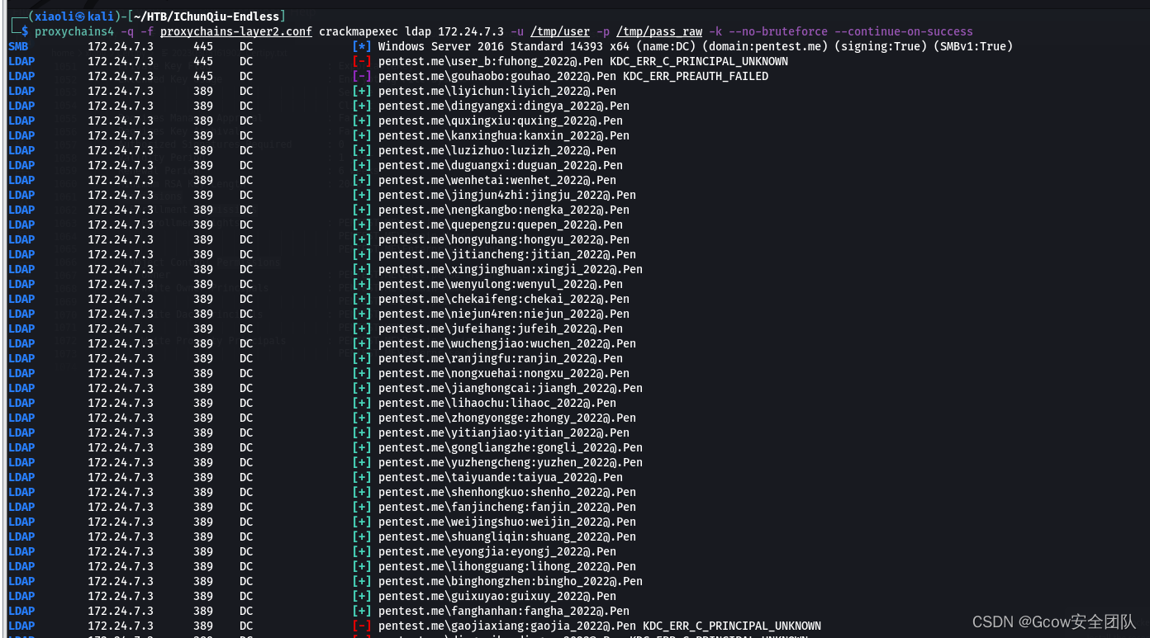Click the proxychains4 command word
The height and width of the screenshot is (638, 1150).
click(74, 31)
